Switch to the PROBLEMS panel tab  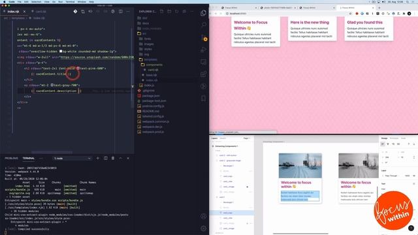click(11, 158)
